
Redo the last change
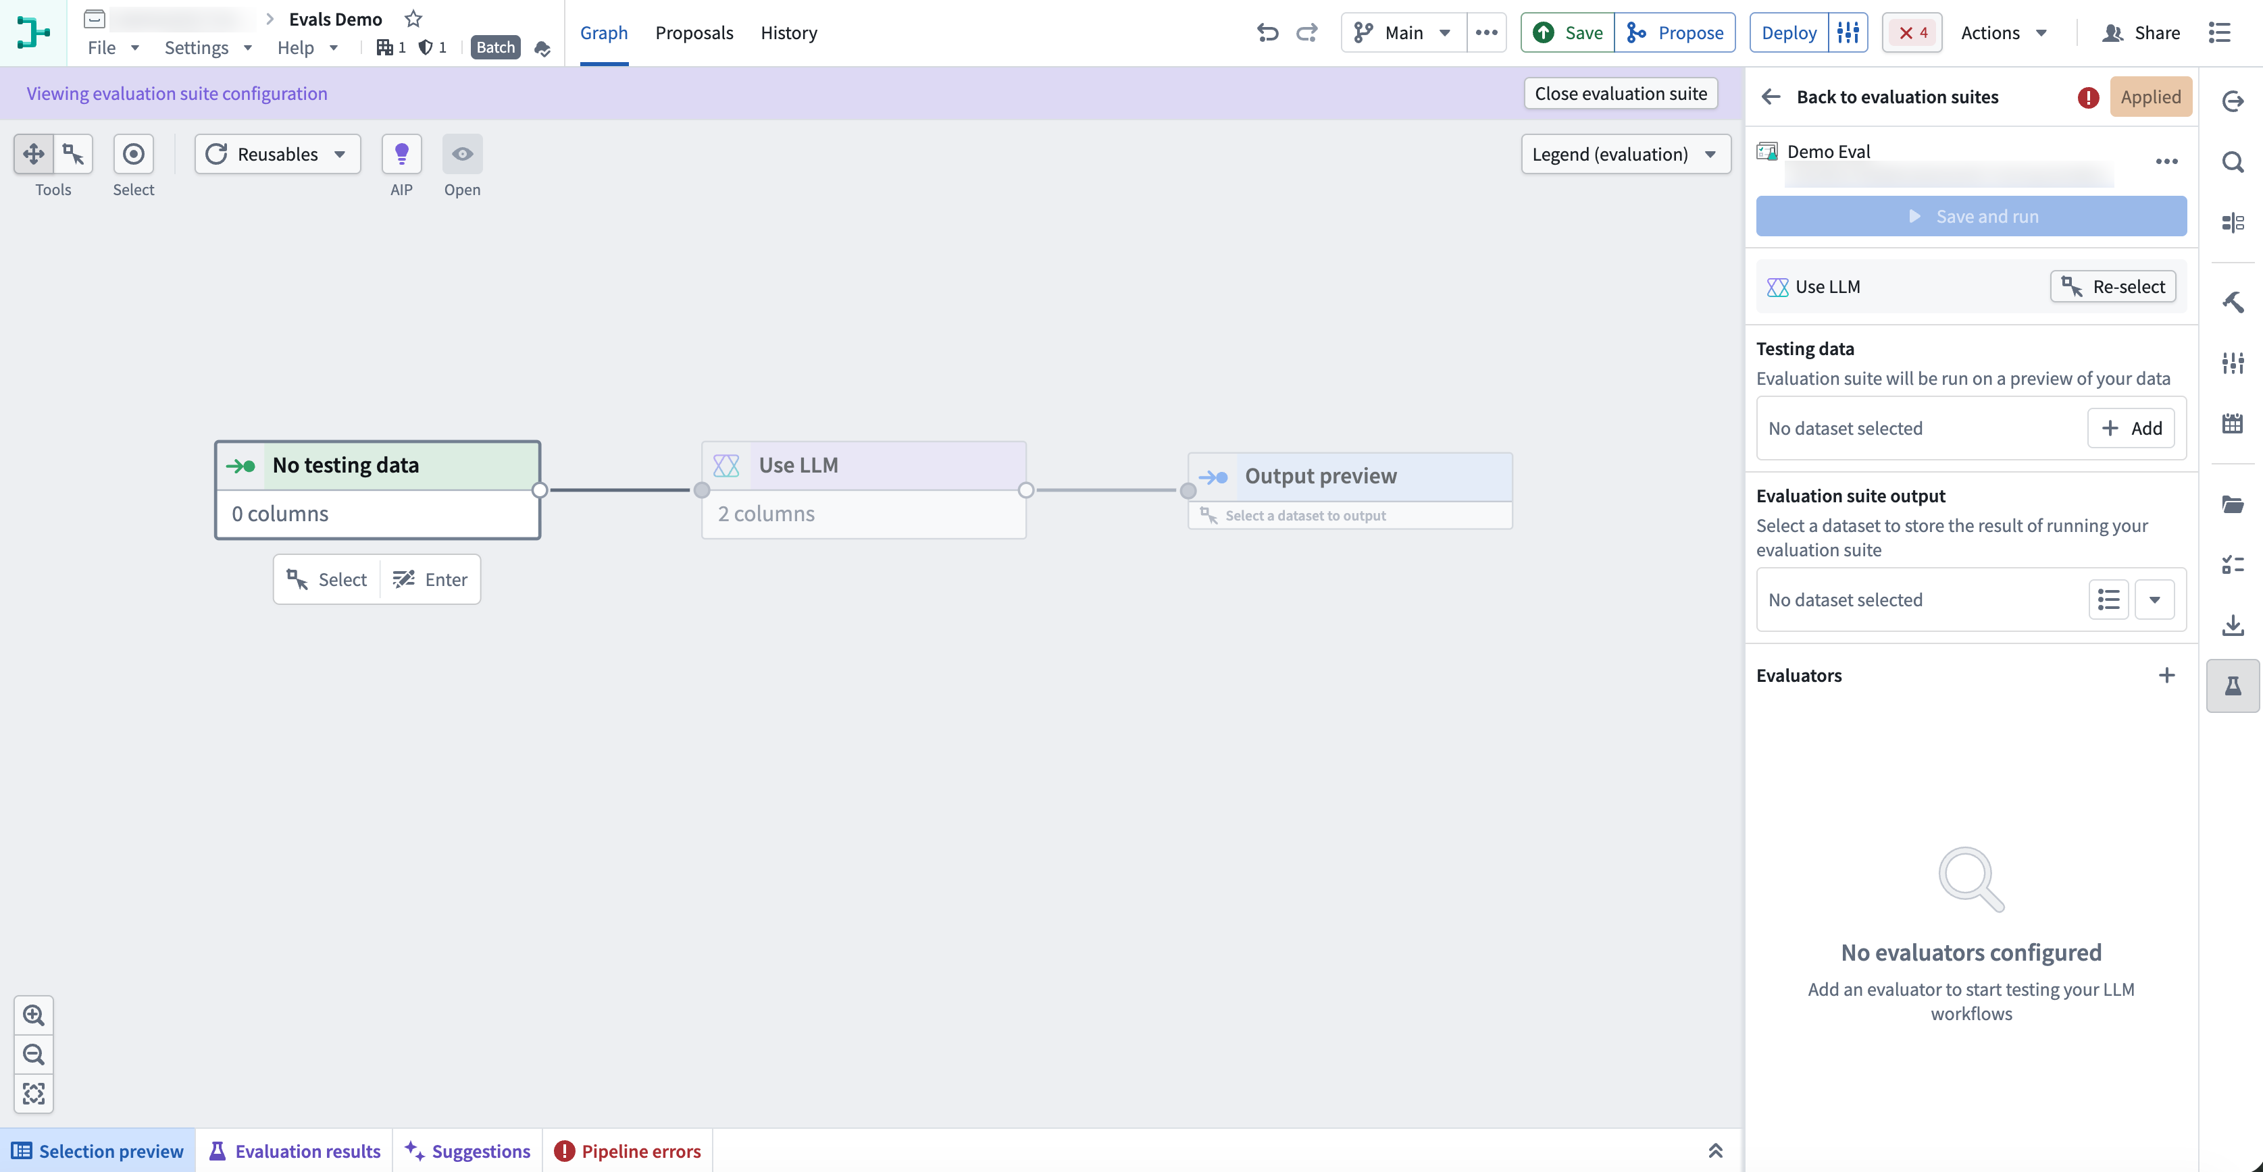pyautogui.click(x=1307, y=32)
